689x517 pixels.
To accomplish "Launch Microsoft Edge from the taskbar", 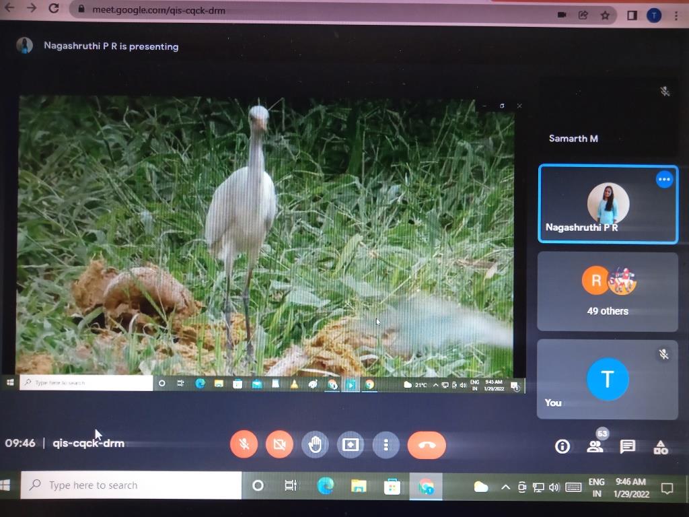I will (x=325, y=486).
